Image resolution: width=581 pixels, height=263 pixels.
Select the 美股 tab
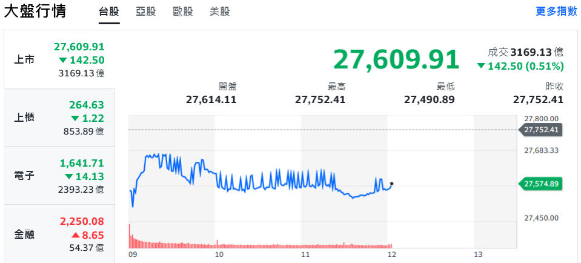[x=219, y=12]
